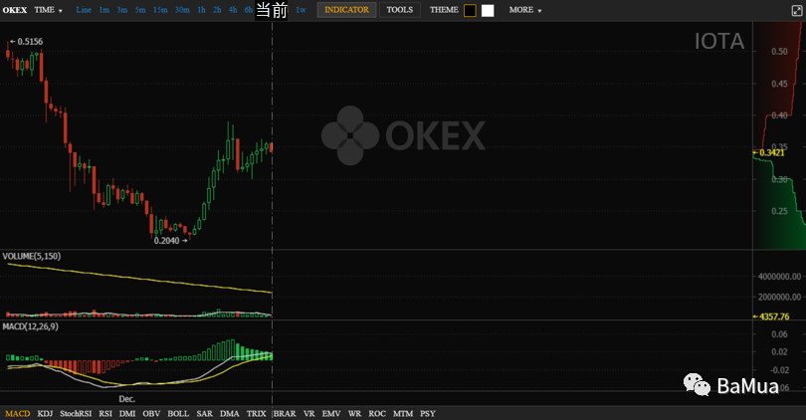Select the 1w timeframe
Viewport: 806px width, 420px height.
[x=301, y=10]
